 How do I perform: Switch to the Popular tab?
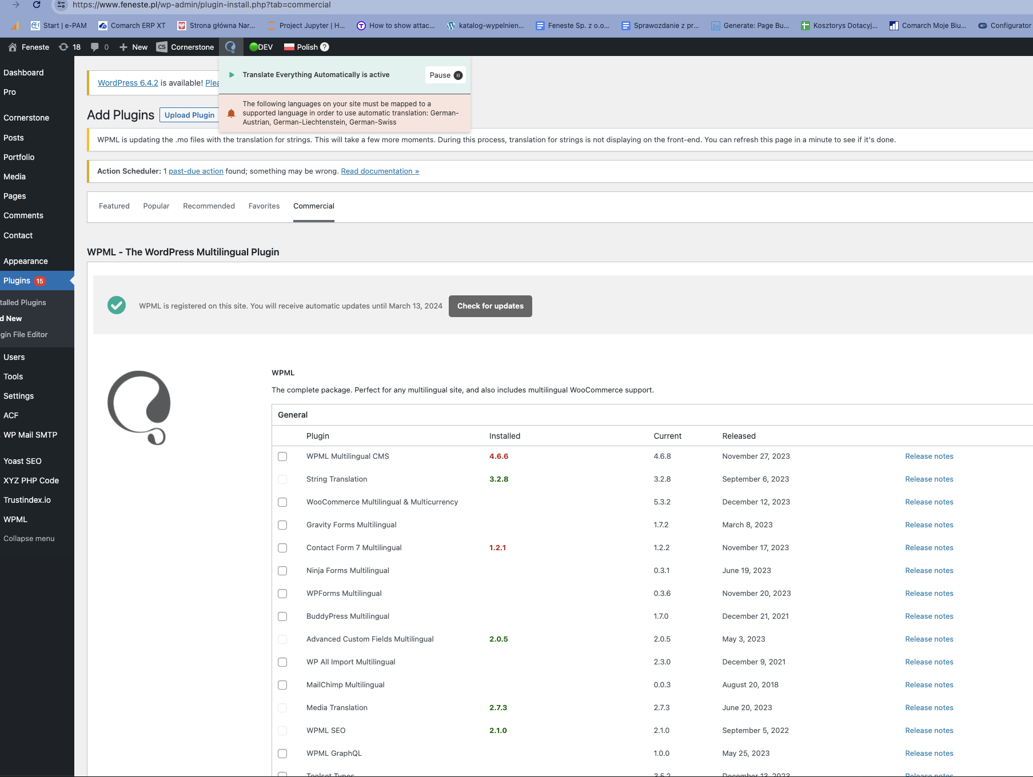[156, 206]
